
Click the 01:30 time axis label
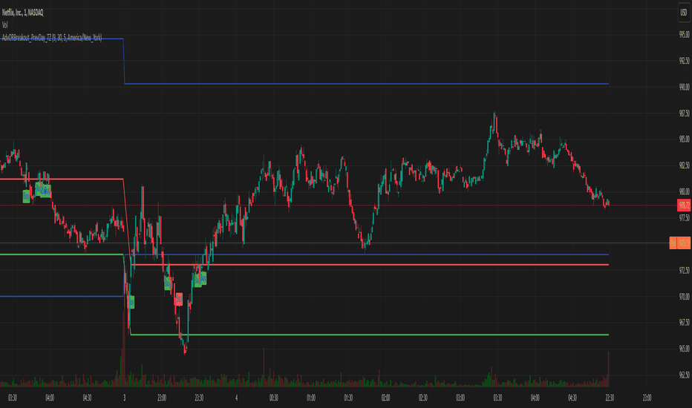click(348, 398)
